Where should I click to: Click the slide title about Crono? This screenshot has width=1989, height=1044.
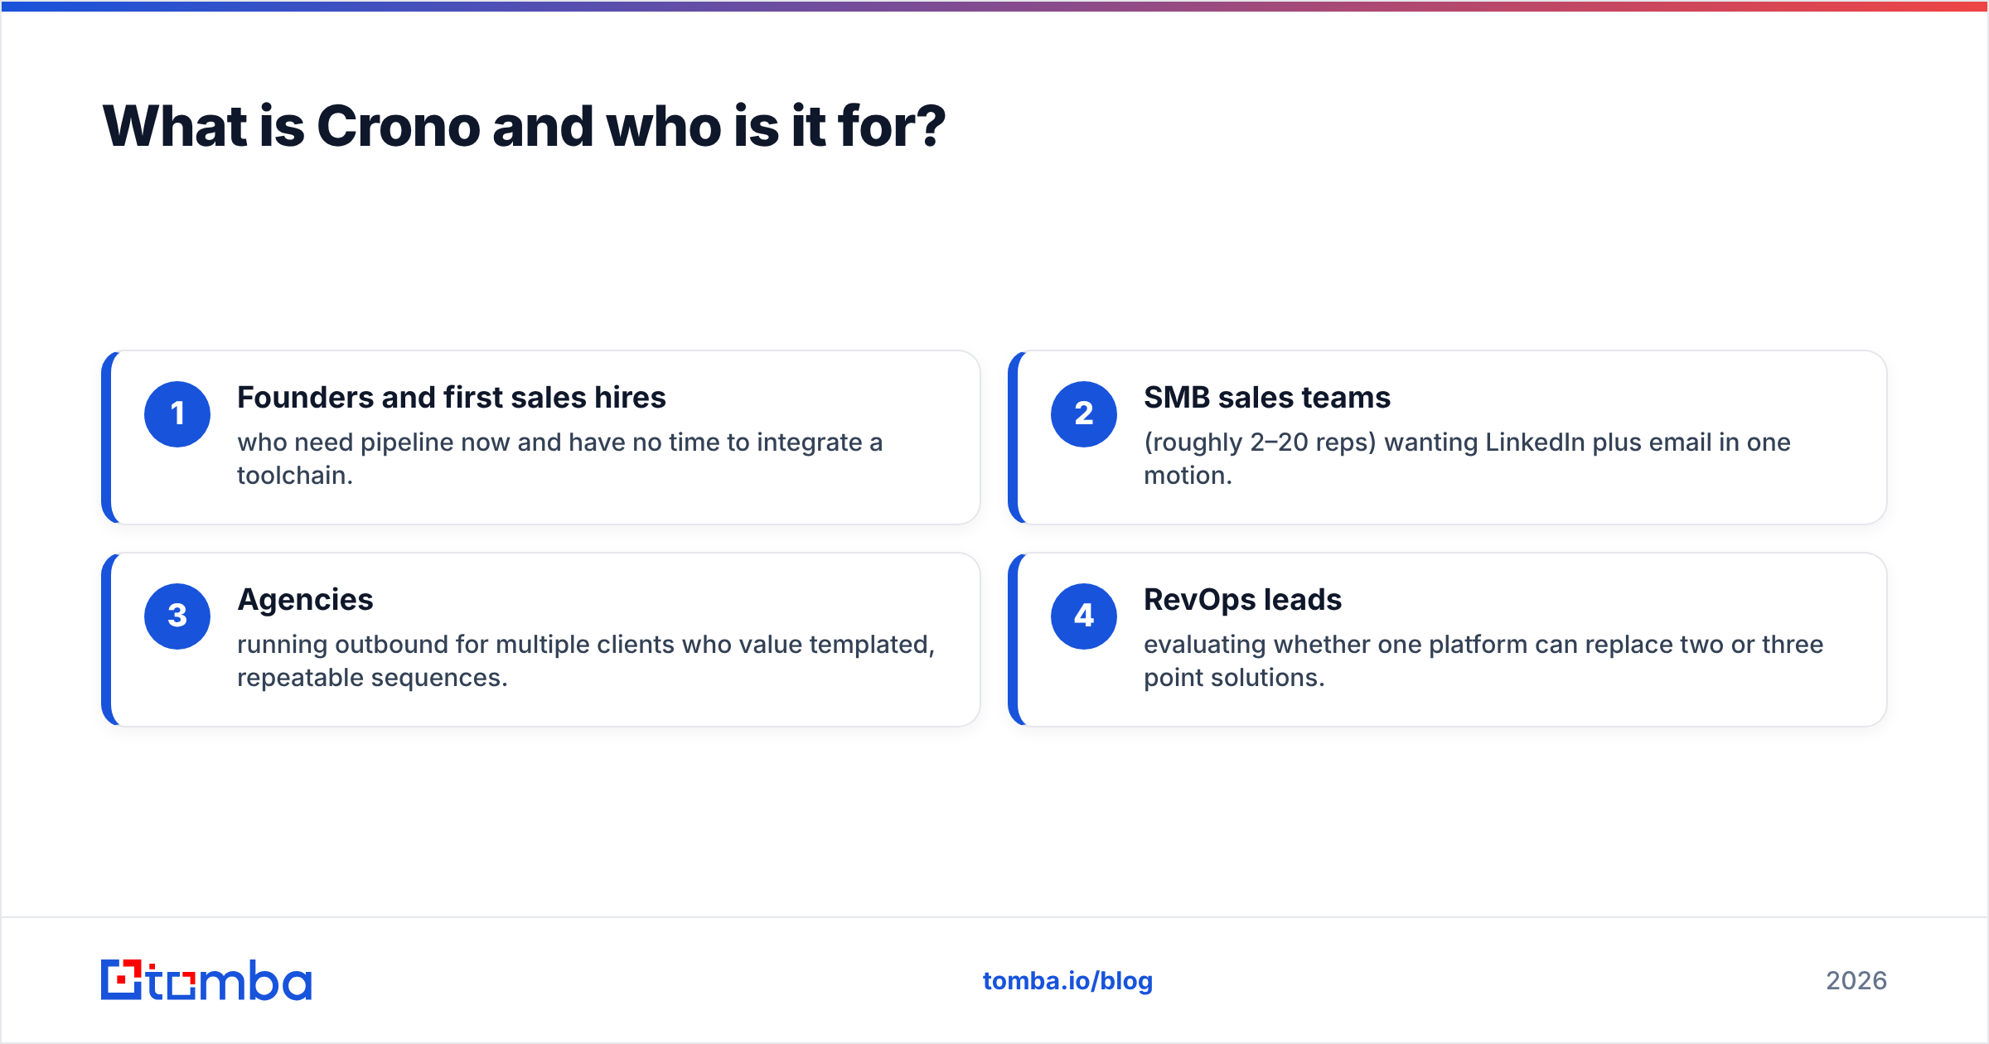pyautogui.click(x=524, y=127)
